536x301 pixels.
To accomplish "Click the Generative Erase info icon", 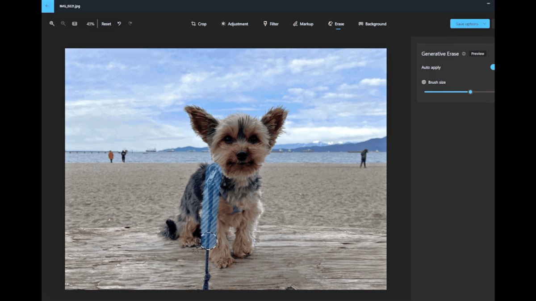I will click(464, 54).
